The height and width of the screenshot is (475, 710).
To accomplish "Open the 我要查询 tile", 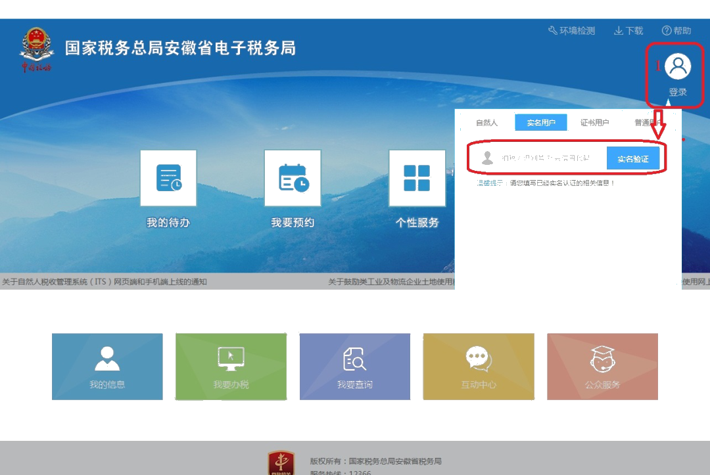I will point(355,367).
